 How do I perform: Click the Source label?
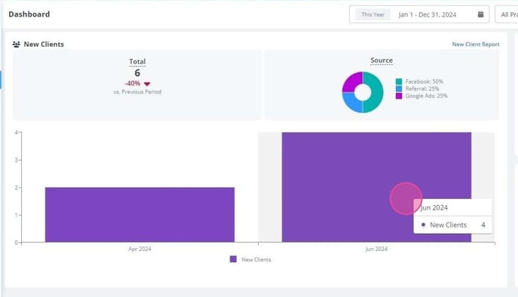(x=382, y=60)
